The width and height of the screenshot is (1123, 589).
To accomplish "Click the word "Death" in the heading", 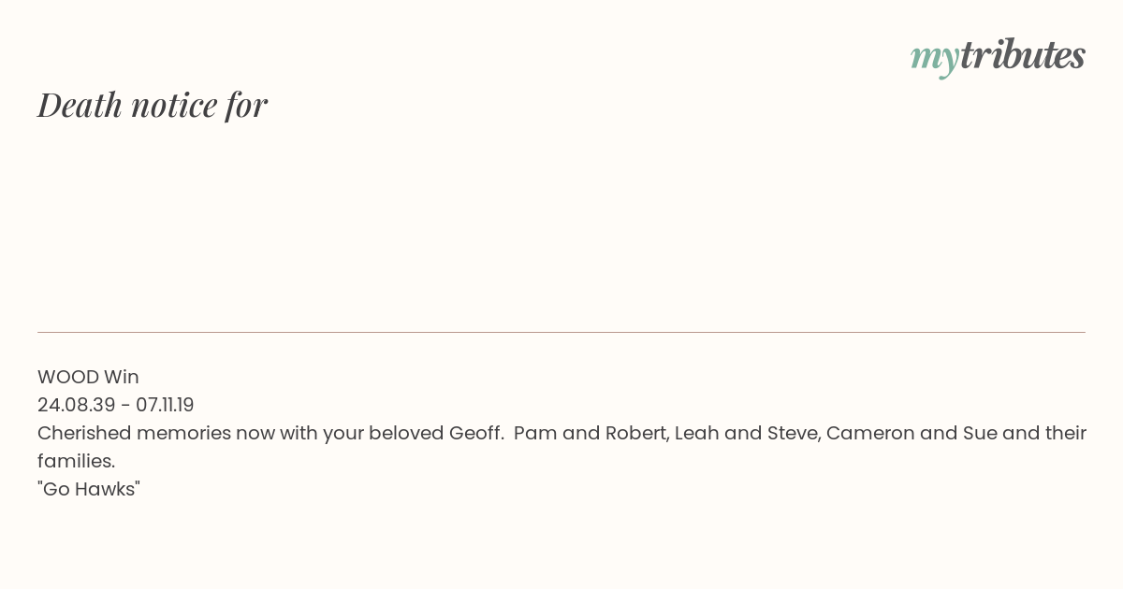I will coord(80,105).
